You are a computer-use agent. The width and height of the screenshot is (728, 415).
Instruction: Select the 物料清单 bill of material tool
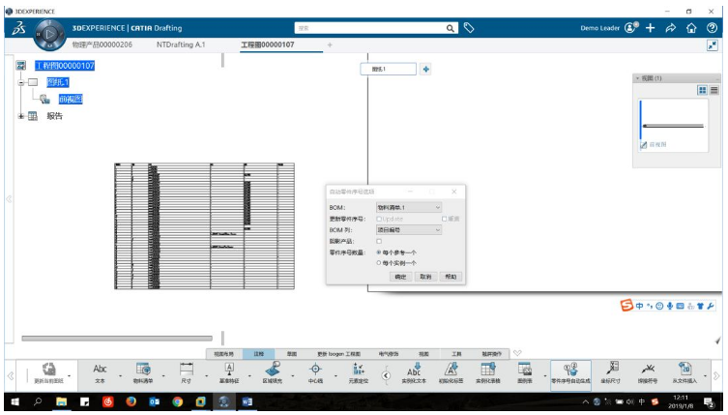pos(143,373)
